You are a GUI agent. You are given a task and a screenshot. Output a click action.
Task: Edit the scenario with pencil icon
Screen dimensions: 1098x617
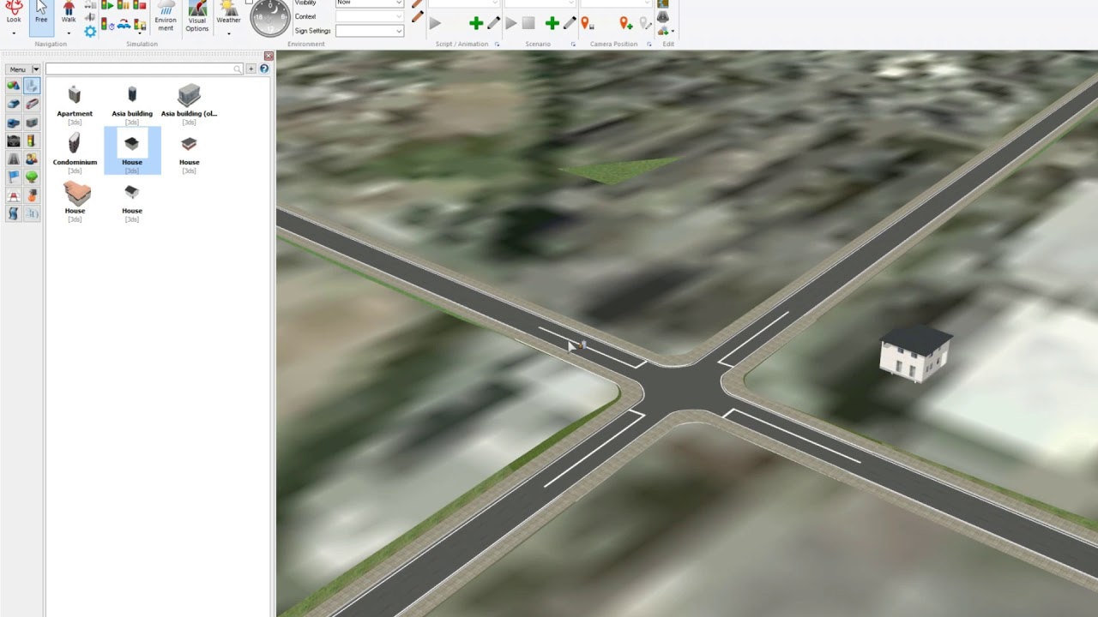[x=570, y=23]
